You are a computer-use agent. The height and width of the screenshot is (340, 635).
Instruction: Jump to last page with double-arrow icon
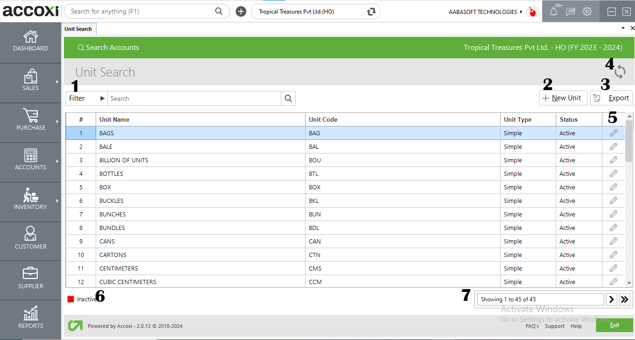pos(625,299)
